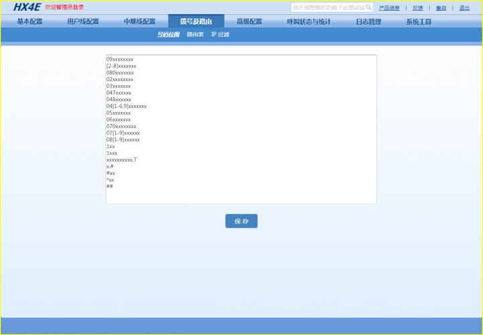The height and width of the screenshot is (335, 483).
Task: Open the 产品信息 link
Action: 389,8
